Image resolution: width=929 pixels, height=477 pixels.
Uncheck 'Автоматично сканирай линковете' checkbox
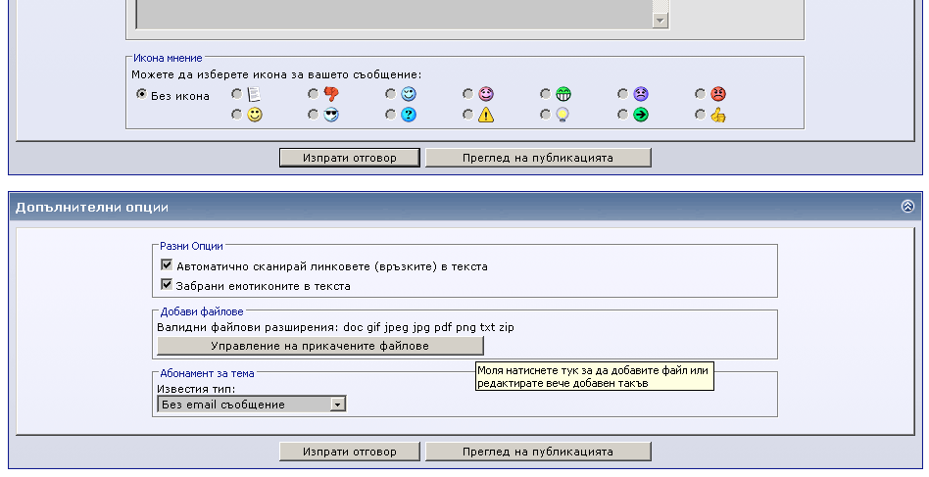point(166,265)
